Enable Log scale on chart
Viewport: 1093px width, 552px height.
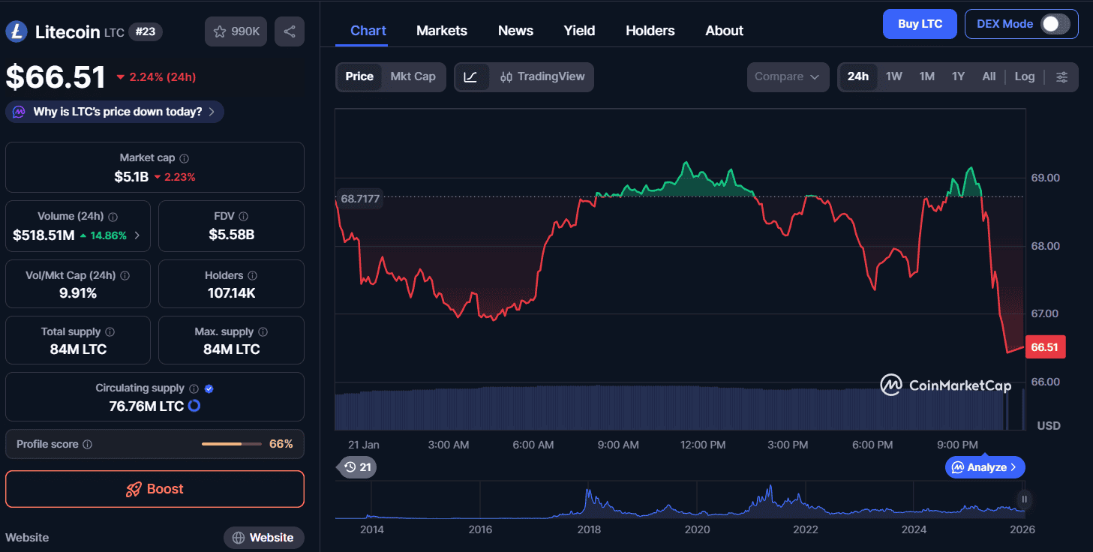pos(1024,76)
